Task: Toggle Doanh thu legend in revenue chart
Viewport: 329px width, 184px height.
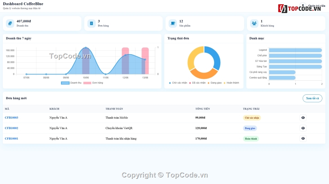Action: 71,83
